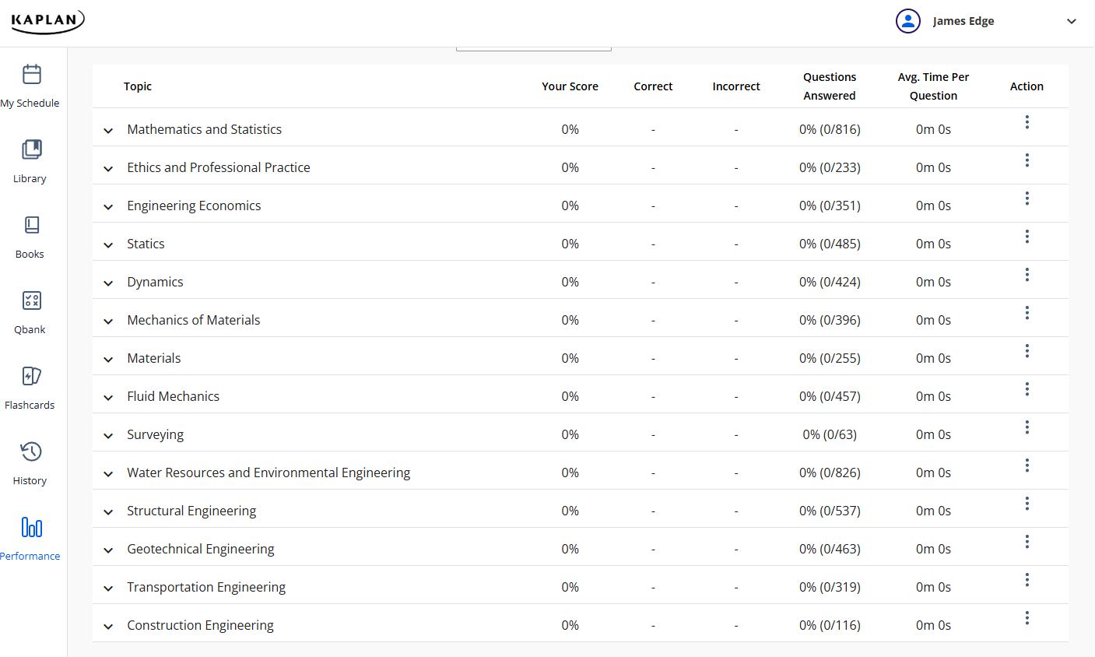This screenshot has height=657, width=1095.
Task: Click 0% (0/116) in Construction Engineering row
Action: click(x=830, y=625)
